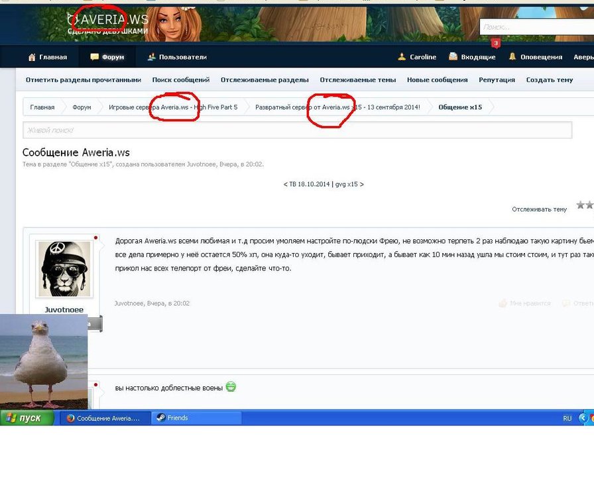Click the Averia.ws site logo
Image resolution: width=594 pixels, height=497 pixels.
coord(107,21)
